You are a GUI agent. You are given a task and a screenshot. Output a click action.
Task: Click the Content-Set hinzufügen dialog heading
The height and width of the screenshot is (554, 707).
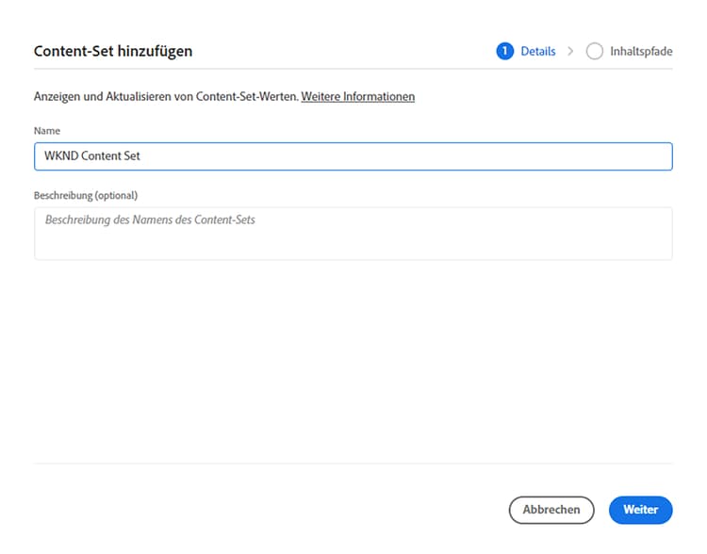point(112,51)
